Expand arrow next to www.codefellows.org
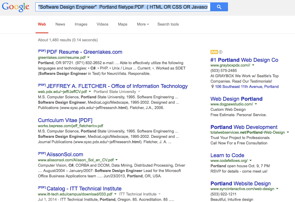This screenshot has height=202, width=295. tap(251, 160)
